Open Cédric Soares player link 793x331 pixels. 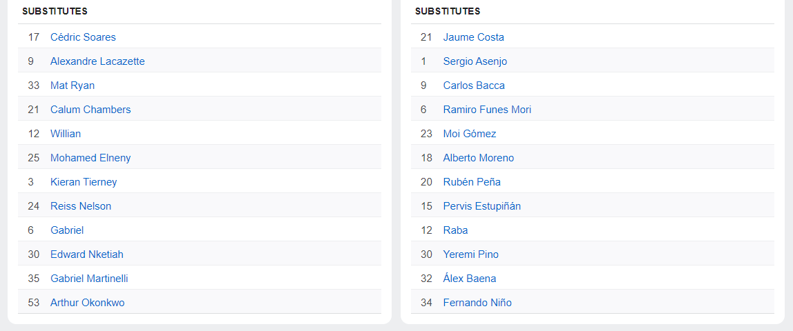tap(83, 37)
